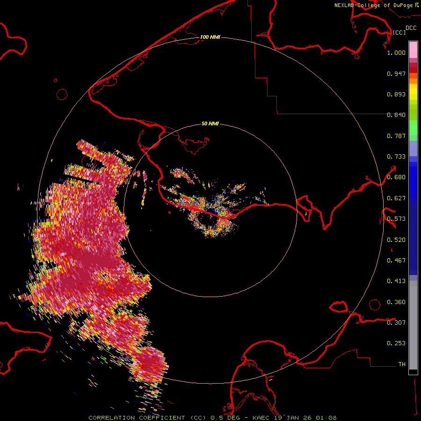The image size is (421, 421).
Task: Pick the bright green color-scale segment
Action: [413, 128]
